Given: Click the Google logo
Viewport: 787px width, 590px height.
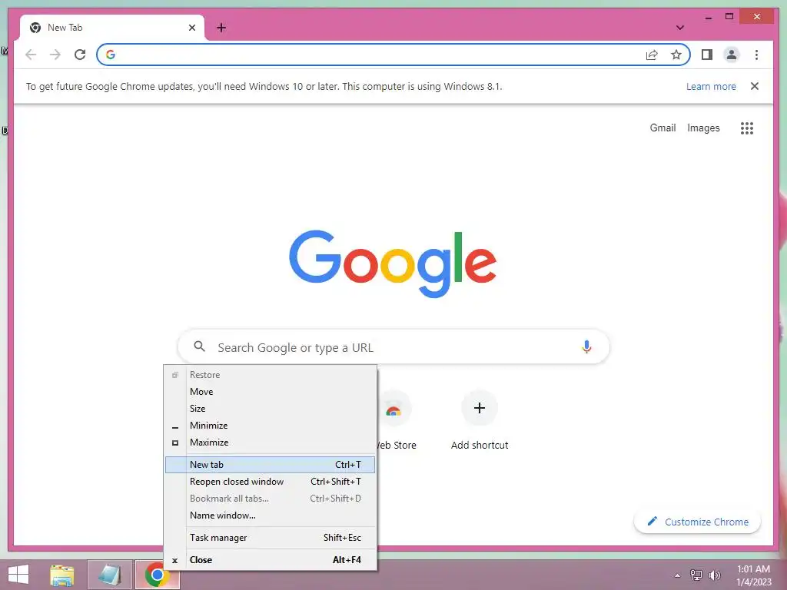Looking at the screenshot, I should tap(393, 264).
